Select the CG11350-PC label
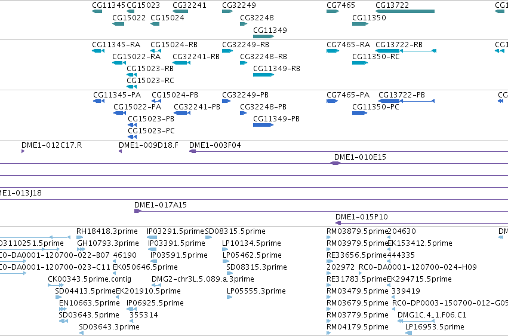Screen dimensions: 508x336 [x=375, y=106]
